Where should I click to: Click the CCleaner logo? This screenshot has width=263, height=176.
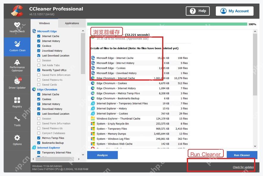(17, 11)
